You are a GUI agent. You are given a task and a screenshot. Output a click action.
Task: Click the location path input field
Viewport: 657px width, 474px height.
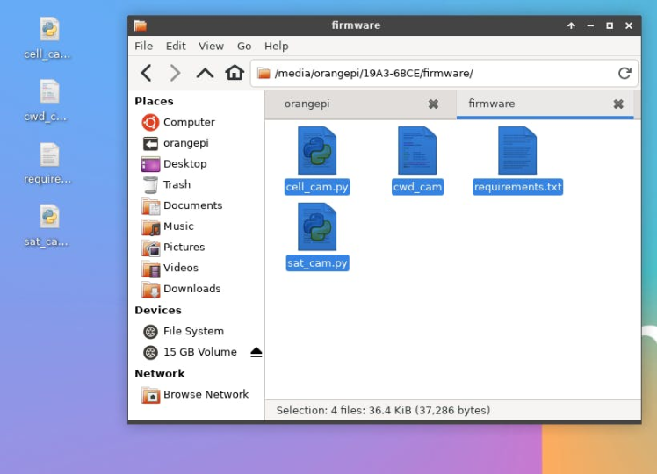tap(439, 74)
